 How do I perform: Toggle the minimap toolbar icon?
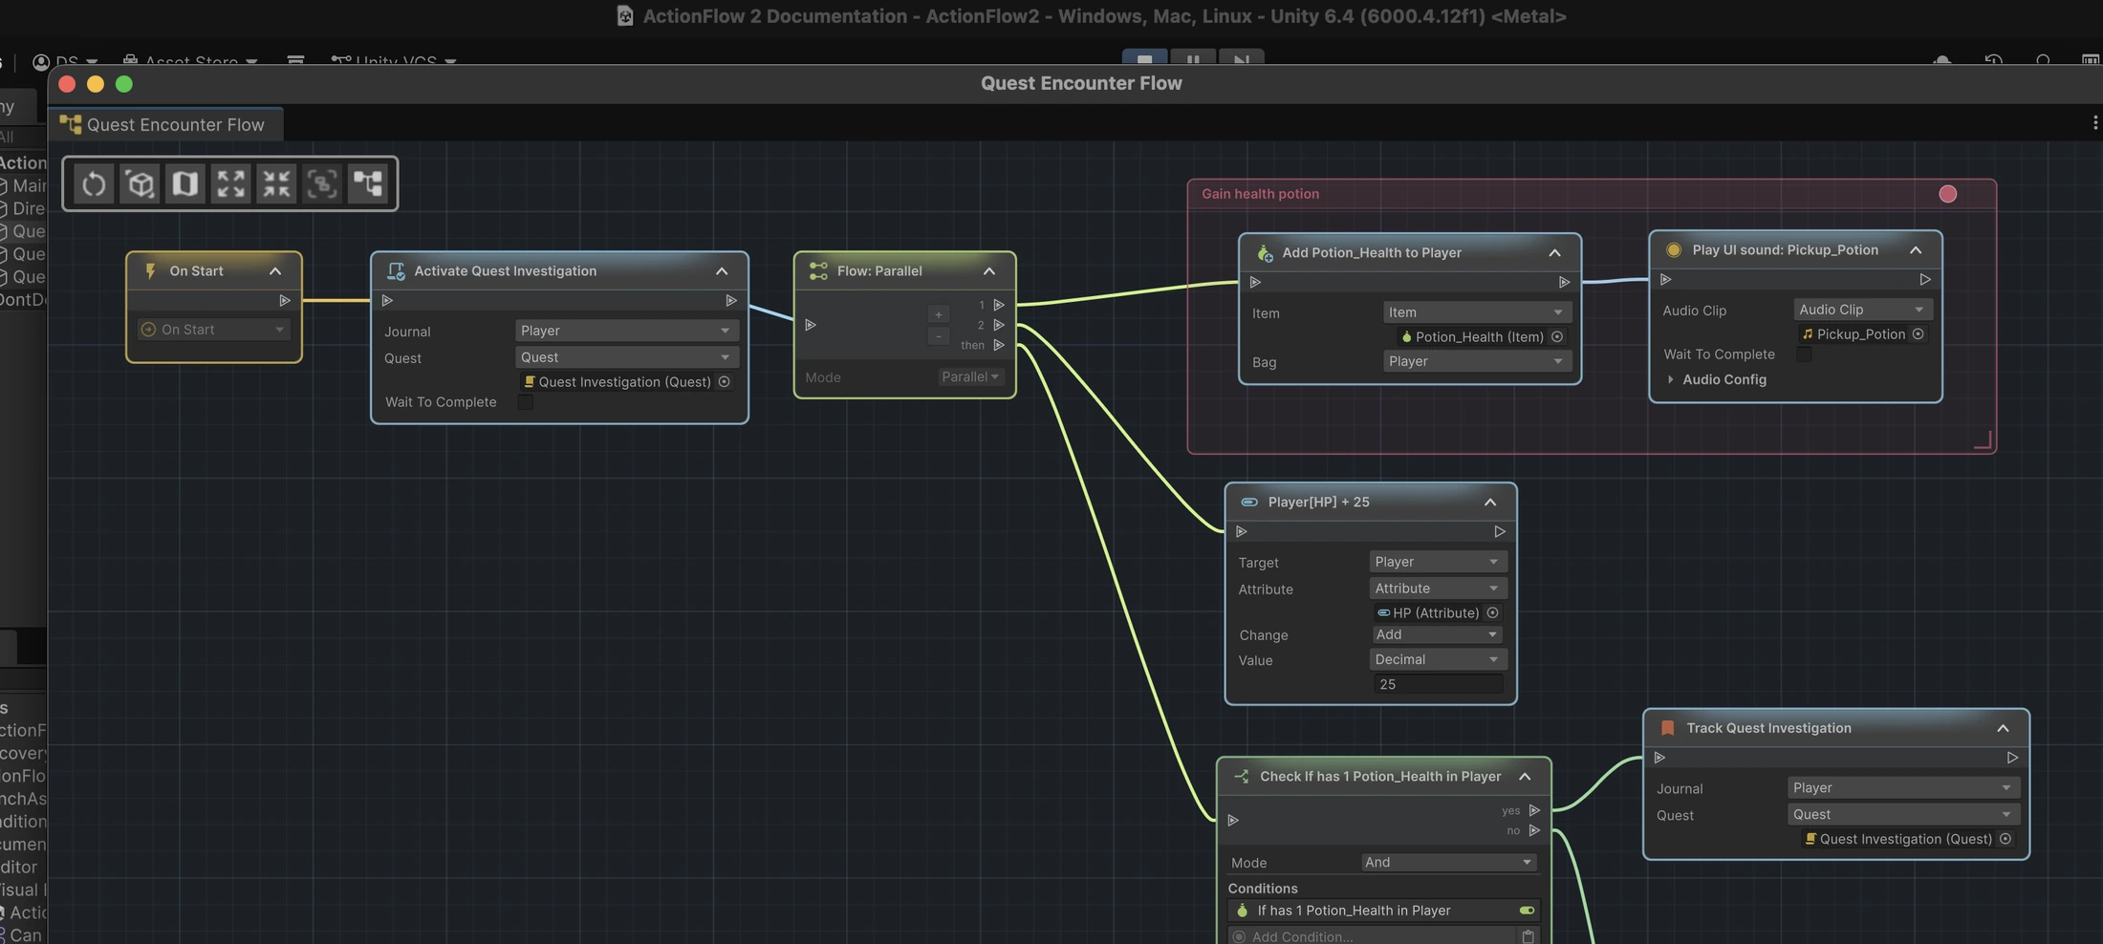tap(185, 183)
